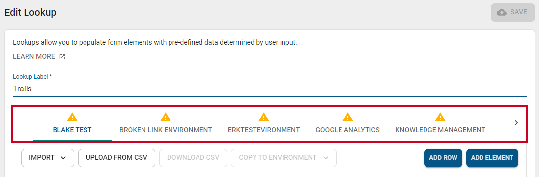539x177 pixels.
Task: Open the Import dropdown menu
Action: click(x=48, y=158)
